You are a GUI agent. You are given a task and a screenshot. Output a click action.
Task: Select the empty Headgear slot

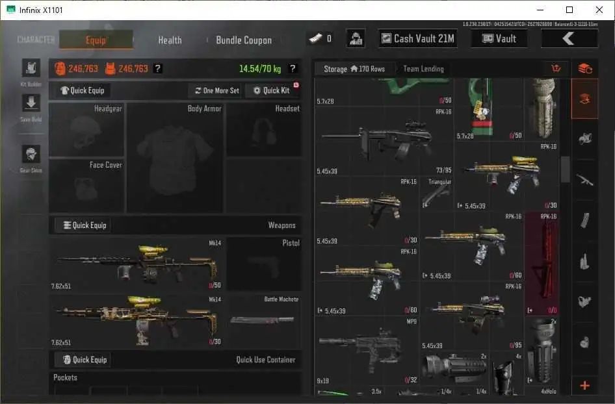click(x=86, y=129)
